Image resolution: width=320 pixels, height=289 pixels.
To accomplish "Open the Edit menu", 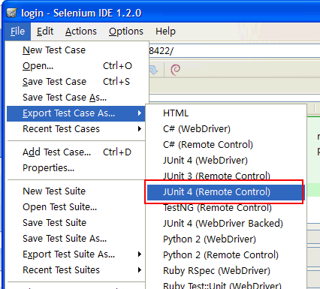I will click(x=45, y=32).
